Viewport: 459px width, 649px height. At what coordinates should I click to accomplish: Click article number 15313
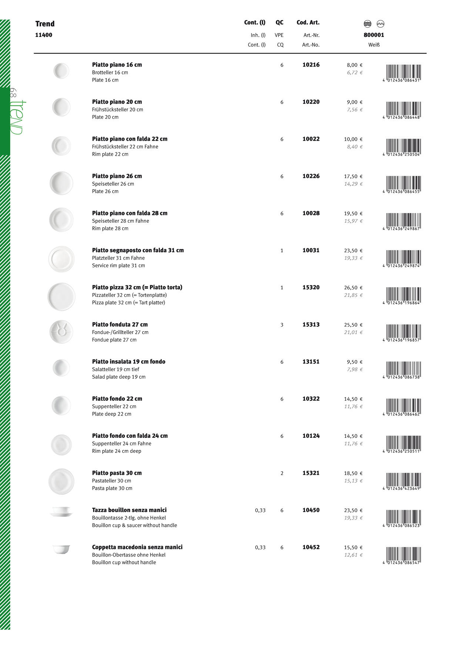click(311, 324)
